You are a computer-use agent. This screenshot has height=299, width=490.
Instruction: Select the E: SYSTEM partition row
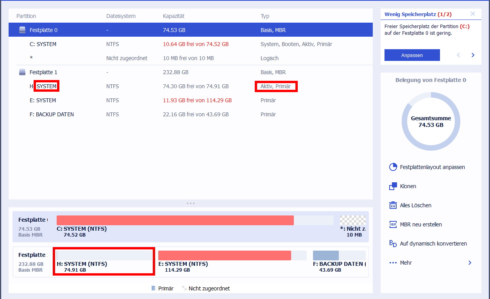pyautogui.click(x=191, y=100)
